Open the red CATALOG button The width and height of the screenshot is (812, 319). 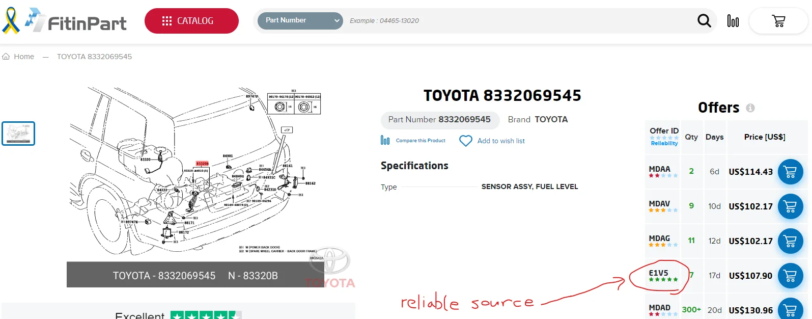tap(191, 21)
